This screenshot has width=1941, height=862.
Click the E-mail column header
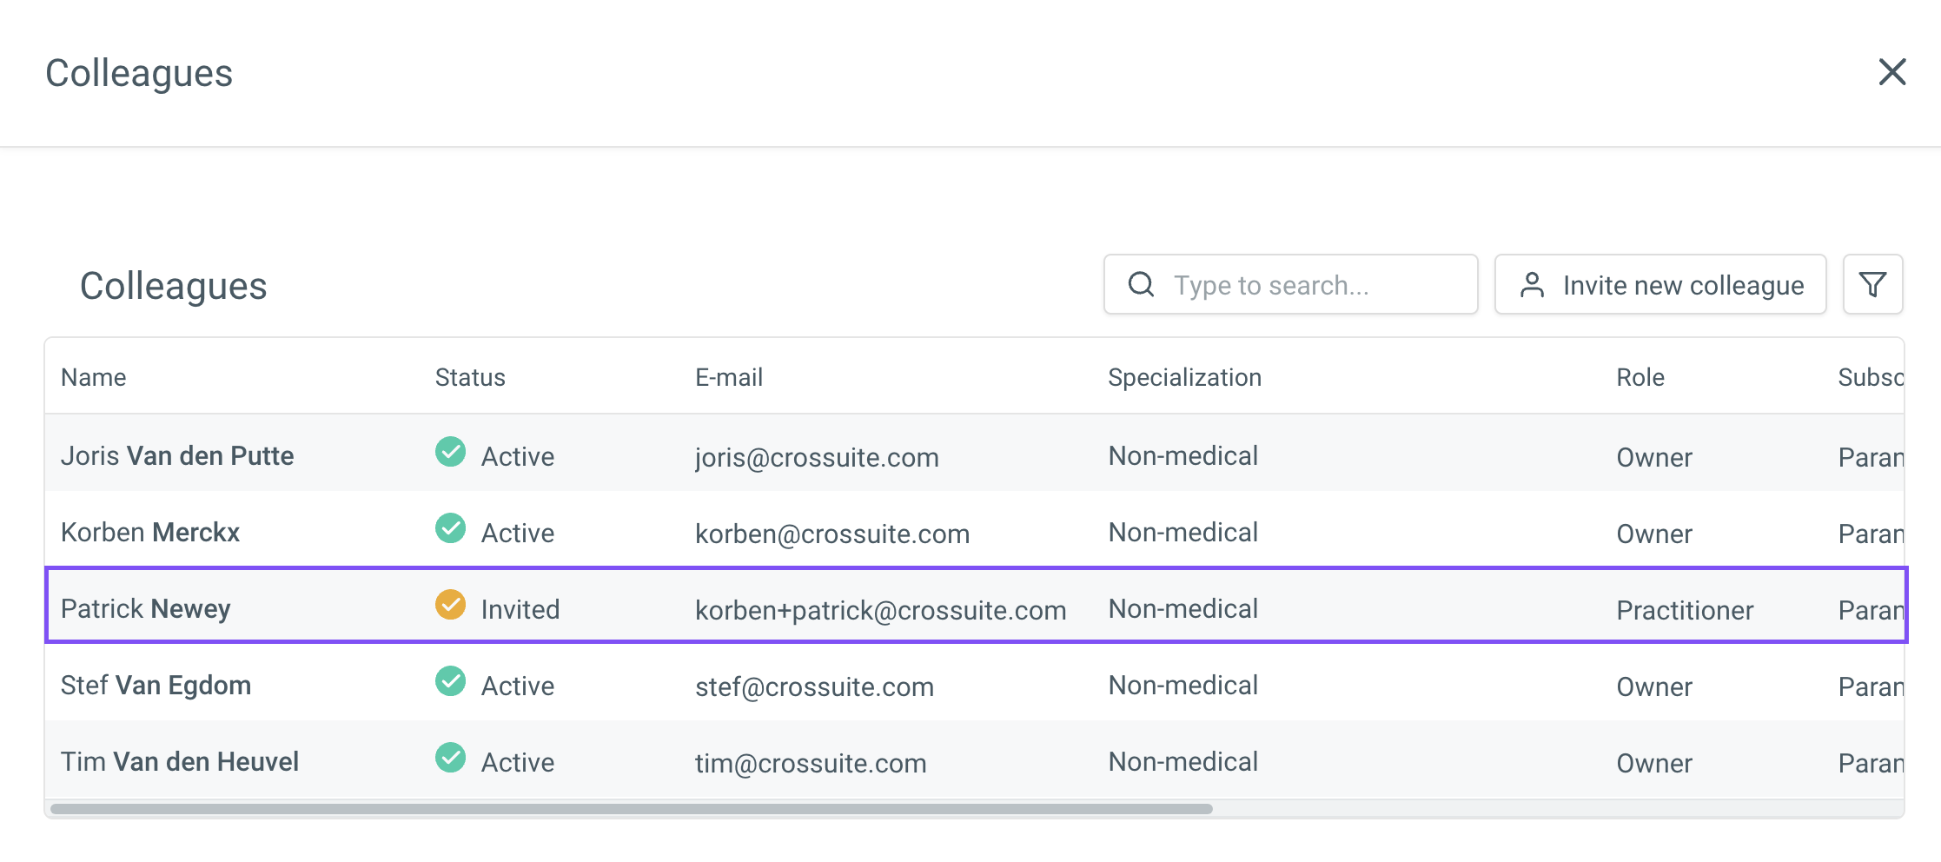tap(729, 377)
